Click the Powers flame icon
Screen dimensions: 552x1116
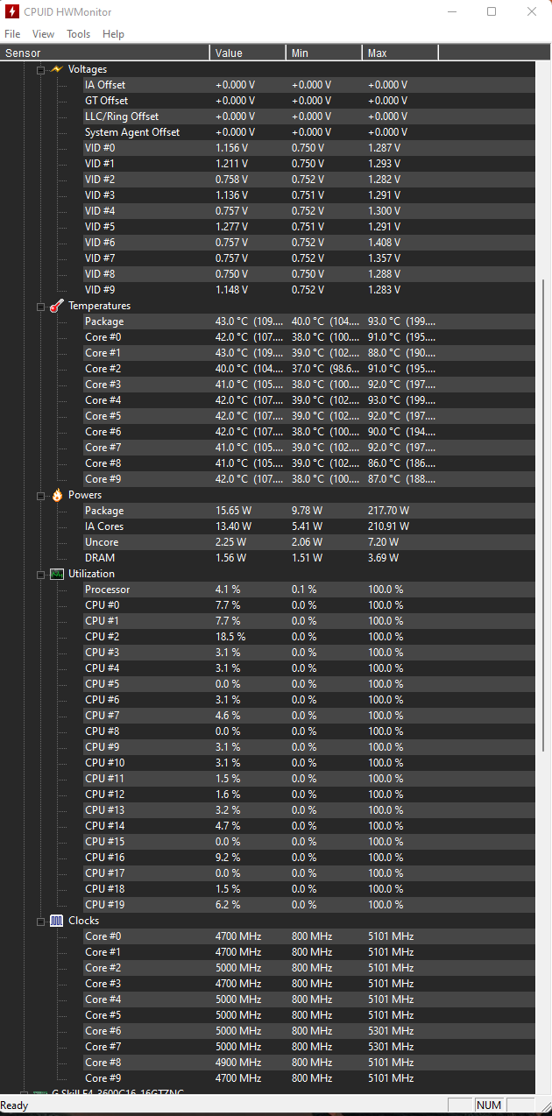tap(57, 495)
